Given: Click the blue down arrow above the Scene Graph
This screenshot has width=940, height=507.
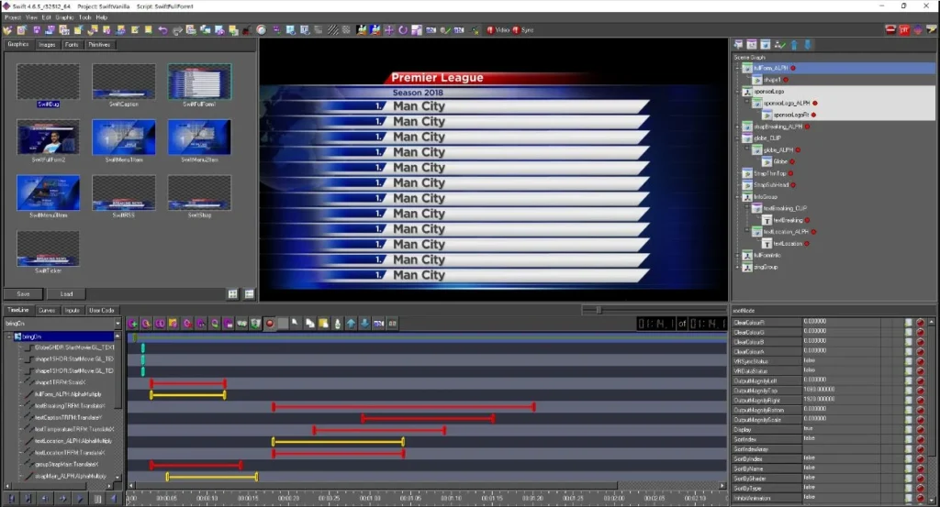Looking at the screenshot, I should 808,45.
